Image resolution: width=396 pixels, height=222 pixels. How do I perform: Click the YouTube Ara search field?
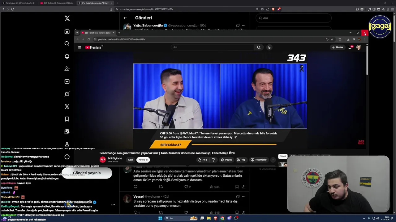213,47
